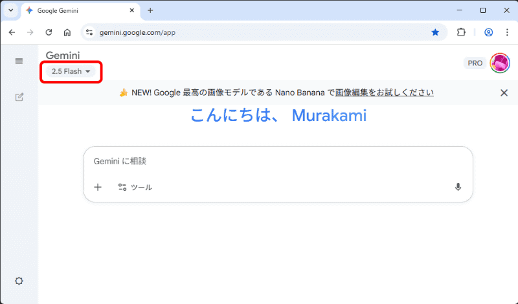Image resolution: width=518 pixels, height=304 pixels.
Task: Maximize the Chrome window
Action: pyautogui.click(x=483, y=10)
